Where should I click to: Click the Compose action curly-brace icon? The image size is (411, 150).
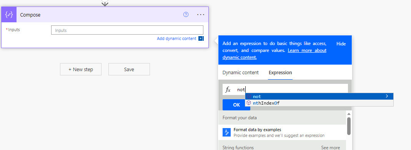[x=9, y=15]
